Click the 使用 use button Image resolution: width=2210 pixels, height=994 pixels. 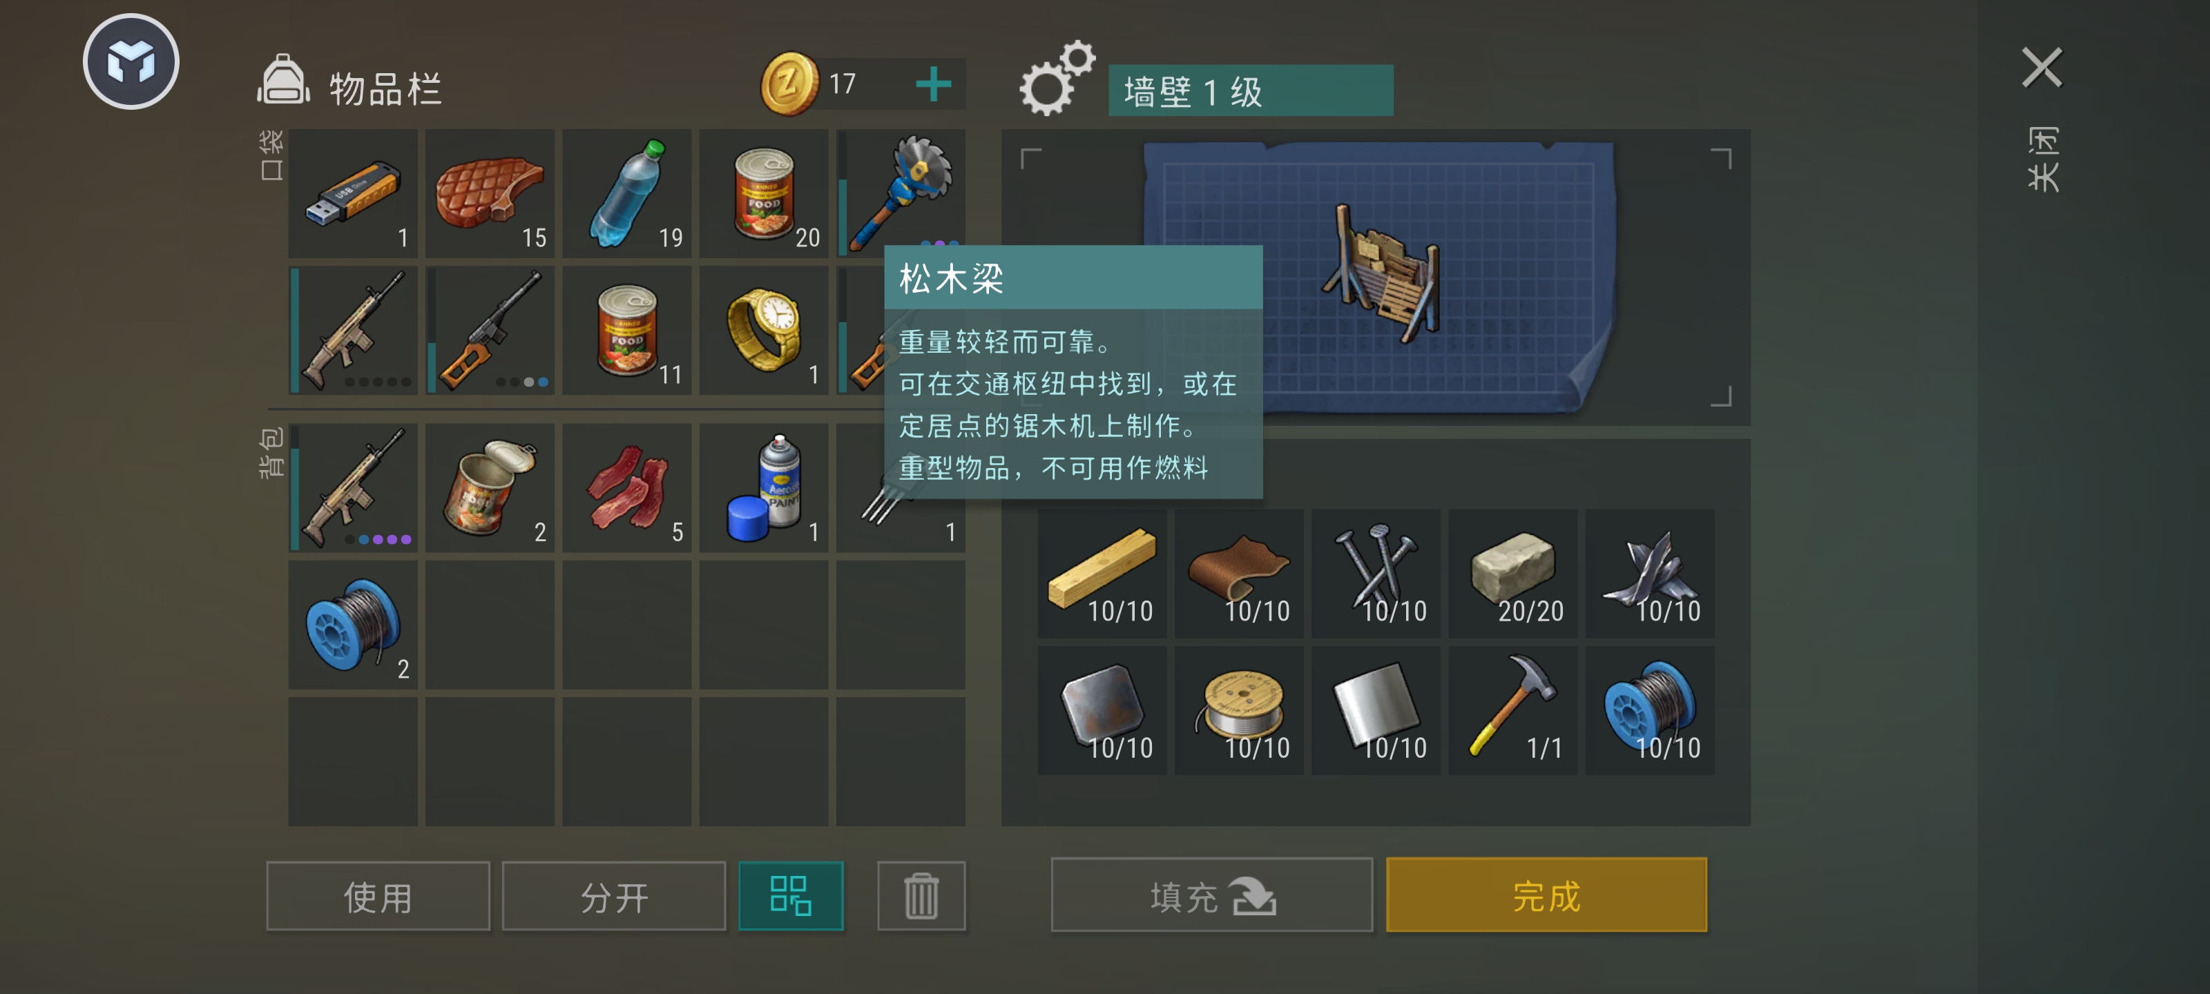(x=378, y=896)
